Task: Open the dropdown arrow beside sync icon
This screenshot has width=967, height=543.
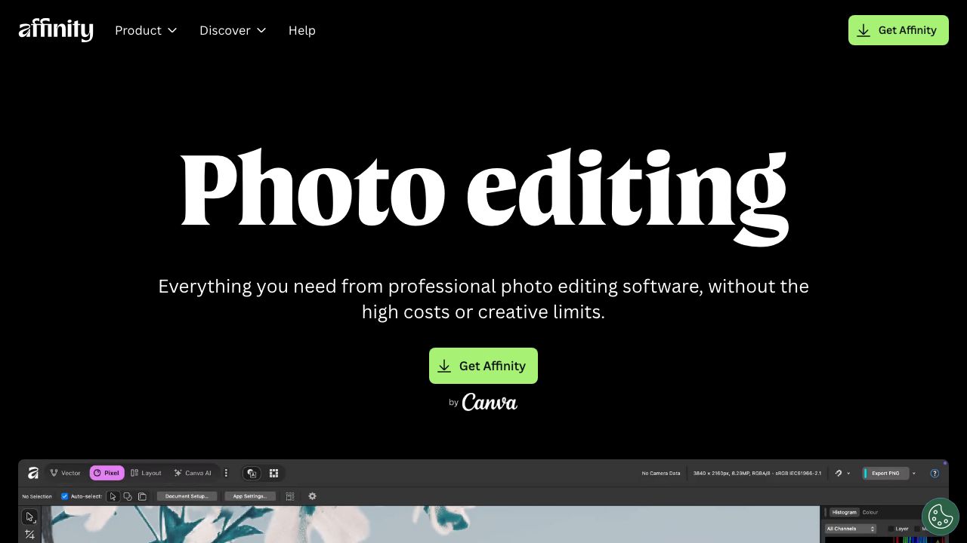Action: (x=848, y=474)
